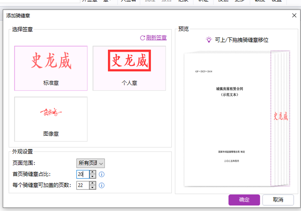The width and height of the screenshot is (301, 211).
Task: Click the 刷新签章 link
Action: 156,38
